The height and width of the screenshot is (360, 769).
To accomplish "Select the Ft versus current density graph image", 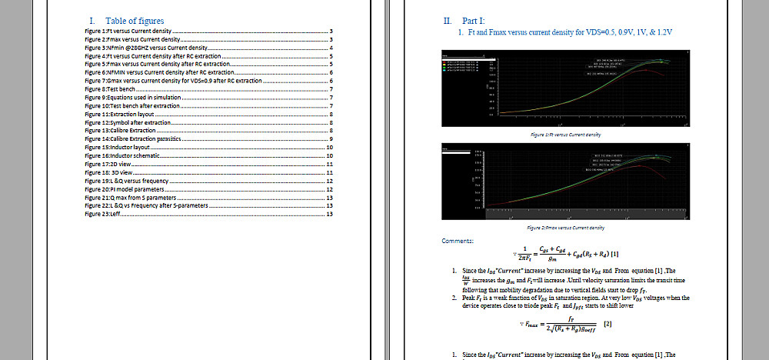I will (x=566, y=88).
